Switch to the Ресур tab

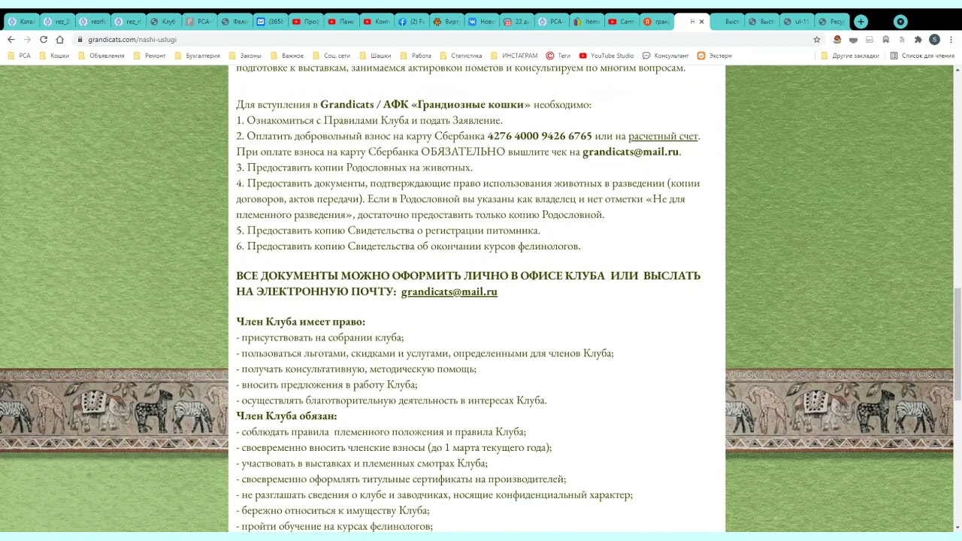tap(832, 22)
